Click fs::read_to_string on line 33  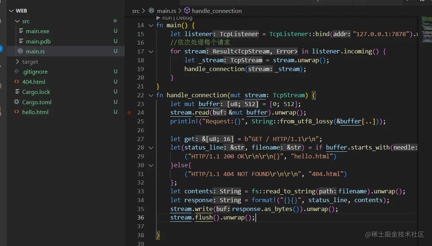coord(283,191)
